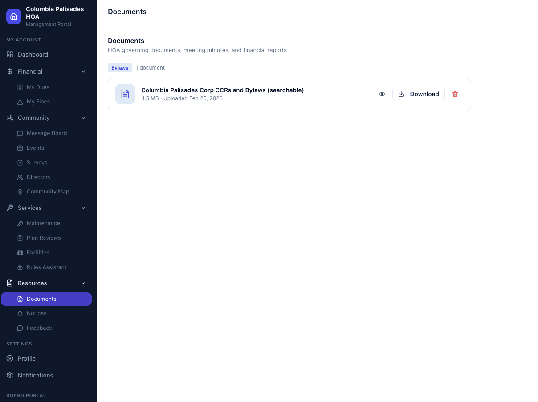Click the blue document thumbnail icon
The image size is (538, 402).
(125, 94)
